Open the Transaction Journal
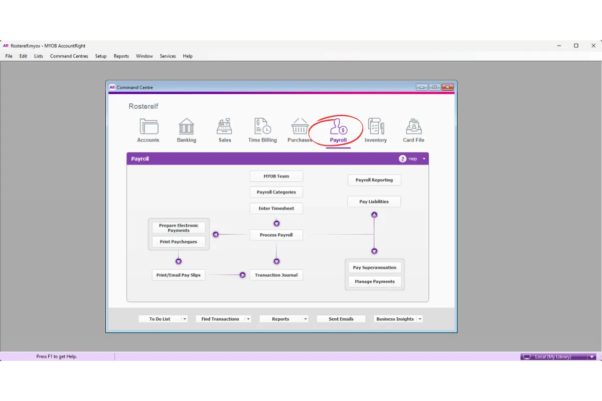 276,275
